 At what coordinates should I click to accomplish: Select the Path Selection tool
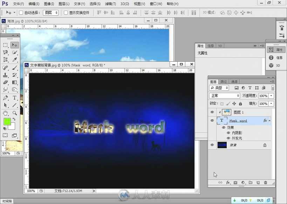click(x=5, y=105)
